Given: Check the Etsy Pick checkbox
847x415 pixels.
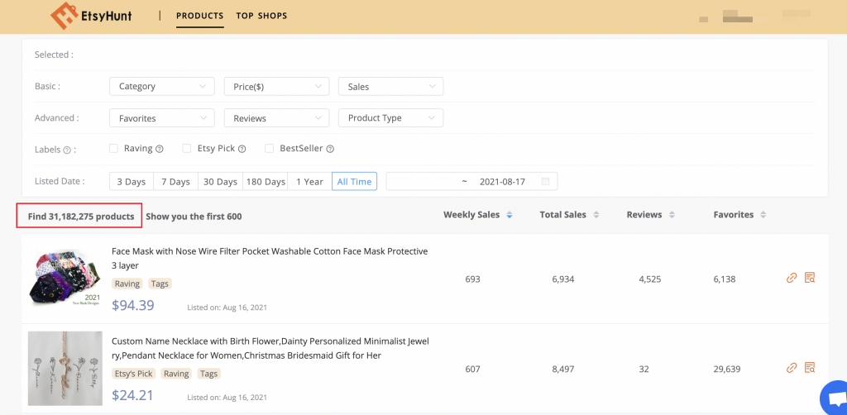Looking at the screenshot, I should [187, 149].
